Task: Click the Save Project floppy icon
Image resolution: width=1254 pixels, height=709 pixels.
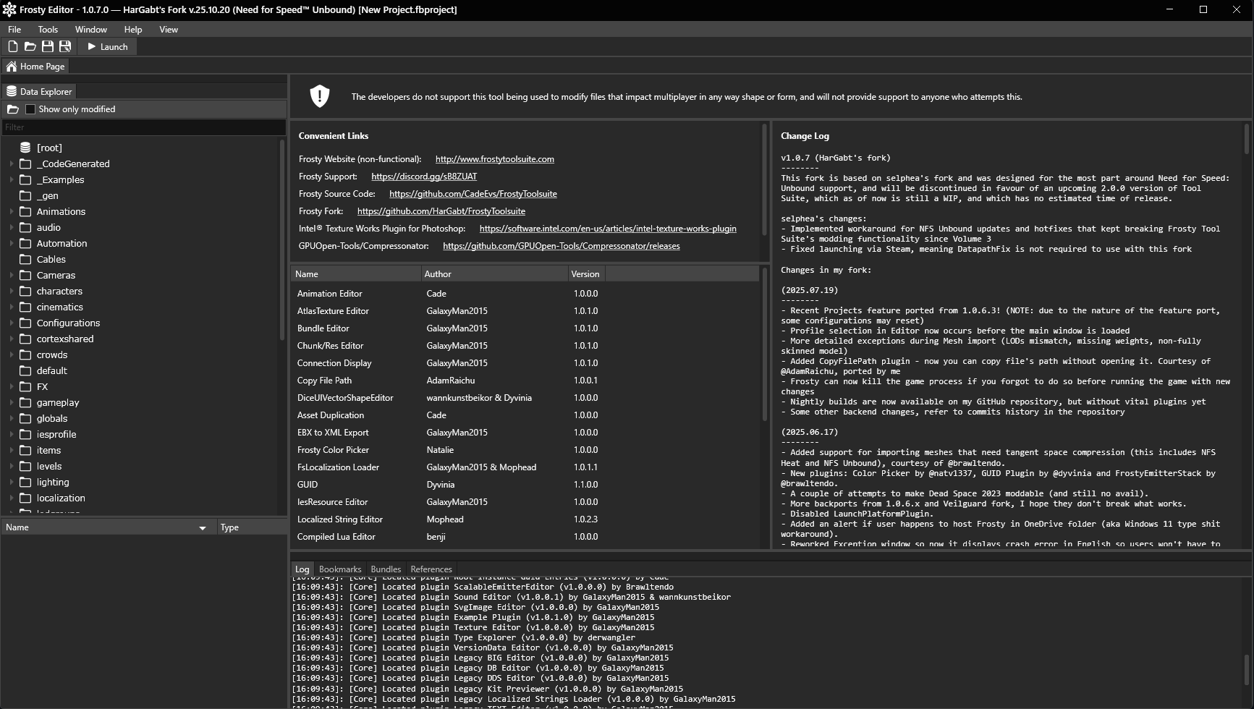Action: click(x=48, y=46)
